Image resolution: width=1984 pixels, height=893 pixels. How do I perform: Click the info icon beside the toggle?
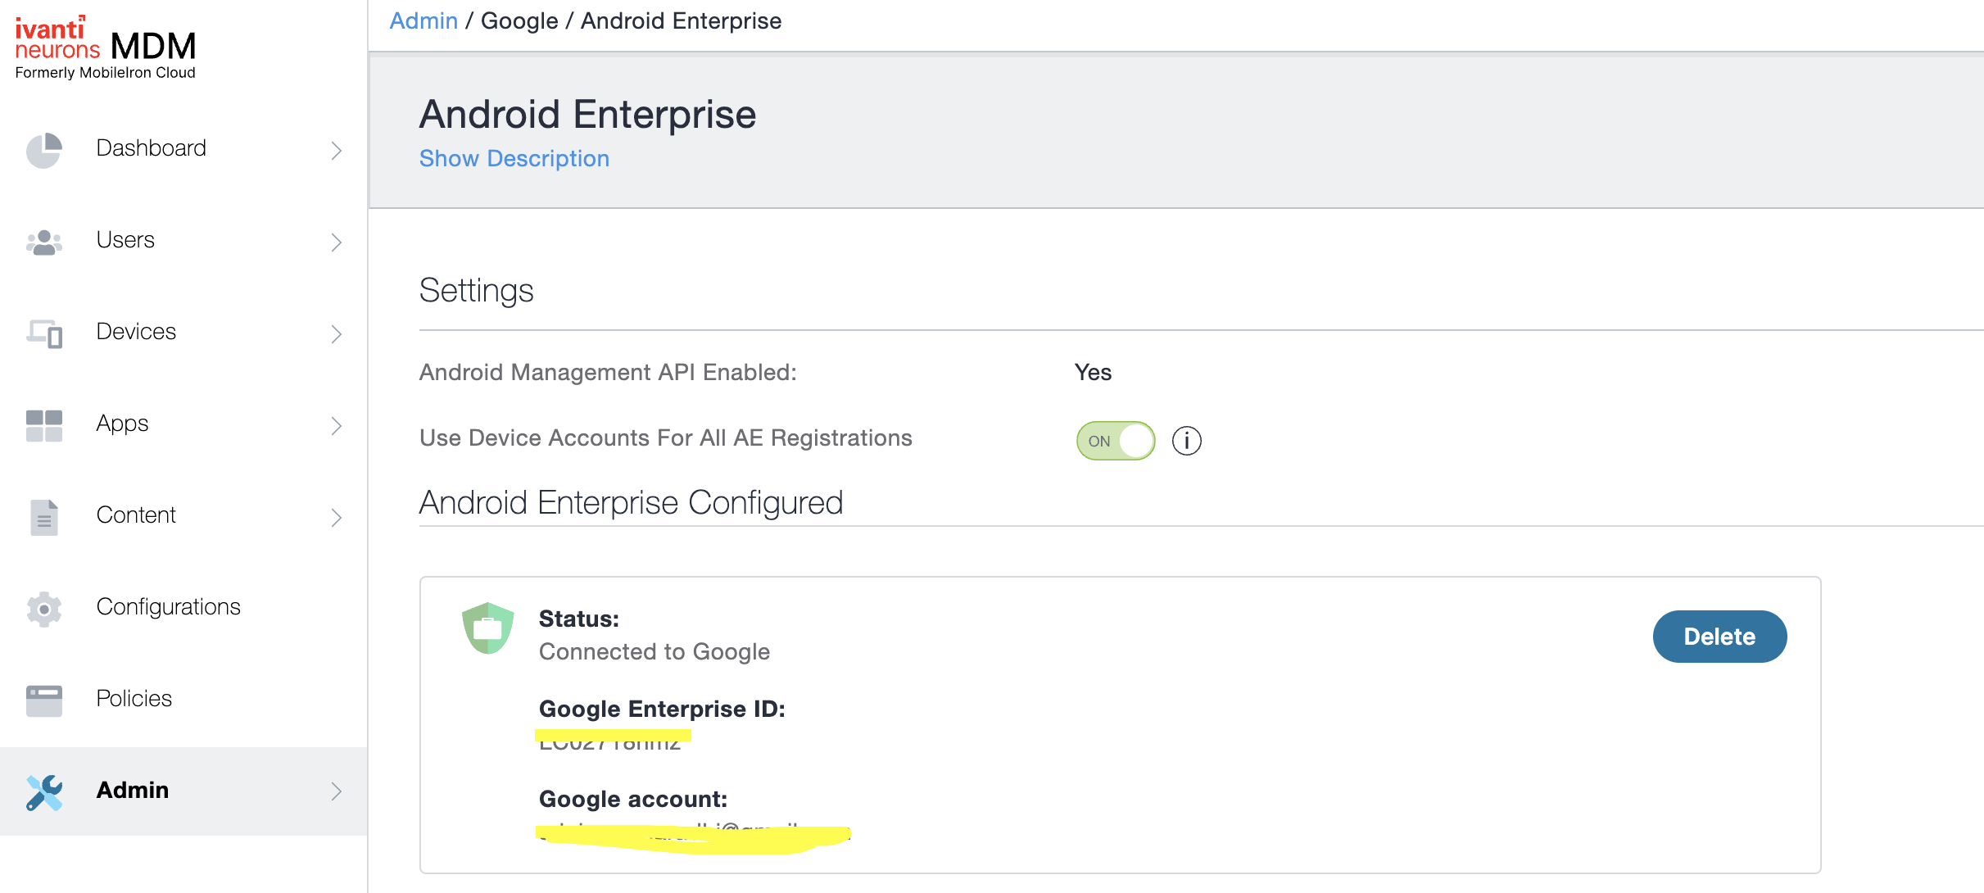click(1186, 440)
